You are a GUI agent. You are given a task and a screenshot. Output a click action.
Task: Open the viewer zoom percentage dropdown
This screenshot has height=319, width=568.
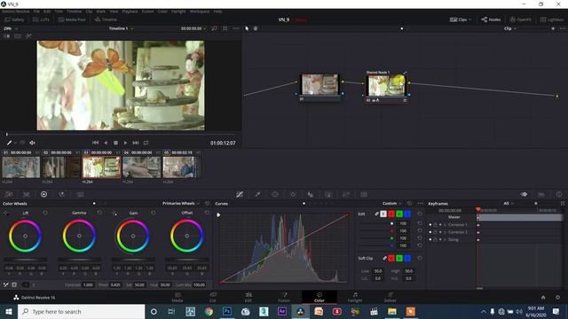click(x=11, y=28)
